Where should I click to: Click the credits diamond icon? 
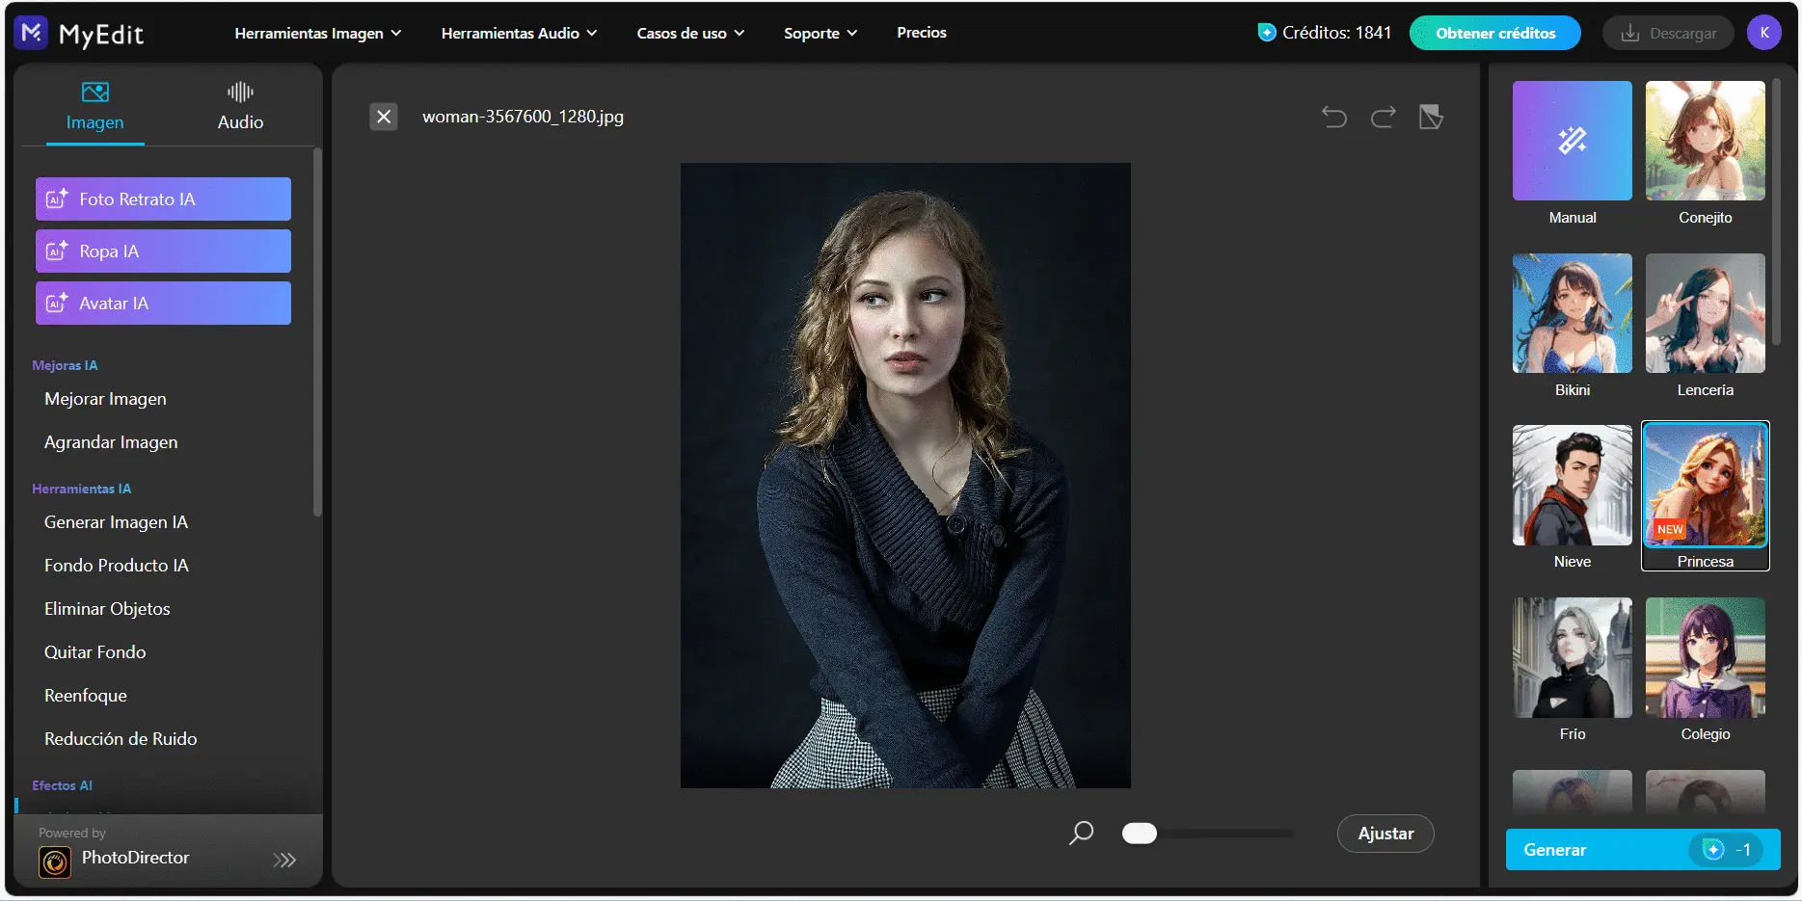1267,33
